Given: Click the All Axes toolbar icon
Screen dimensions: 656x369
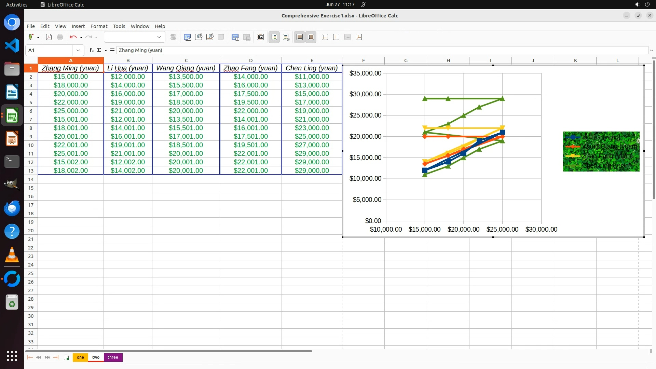Looking at the screenshot, I should (359, 37).
